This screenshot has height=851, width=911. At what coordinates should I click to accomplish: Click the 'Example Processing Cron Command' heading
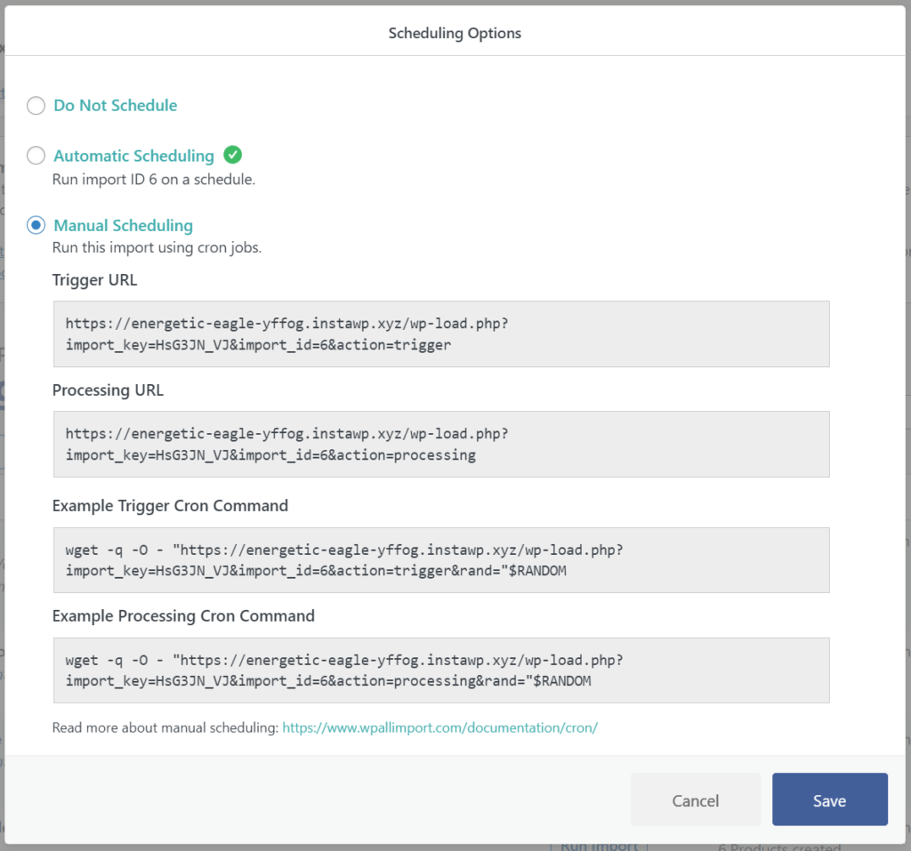(183, 615)
